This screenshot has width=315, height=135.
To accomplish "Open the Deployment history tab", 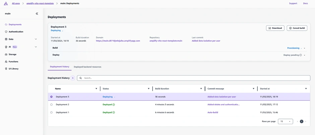I will coord(60,67).
